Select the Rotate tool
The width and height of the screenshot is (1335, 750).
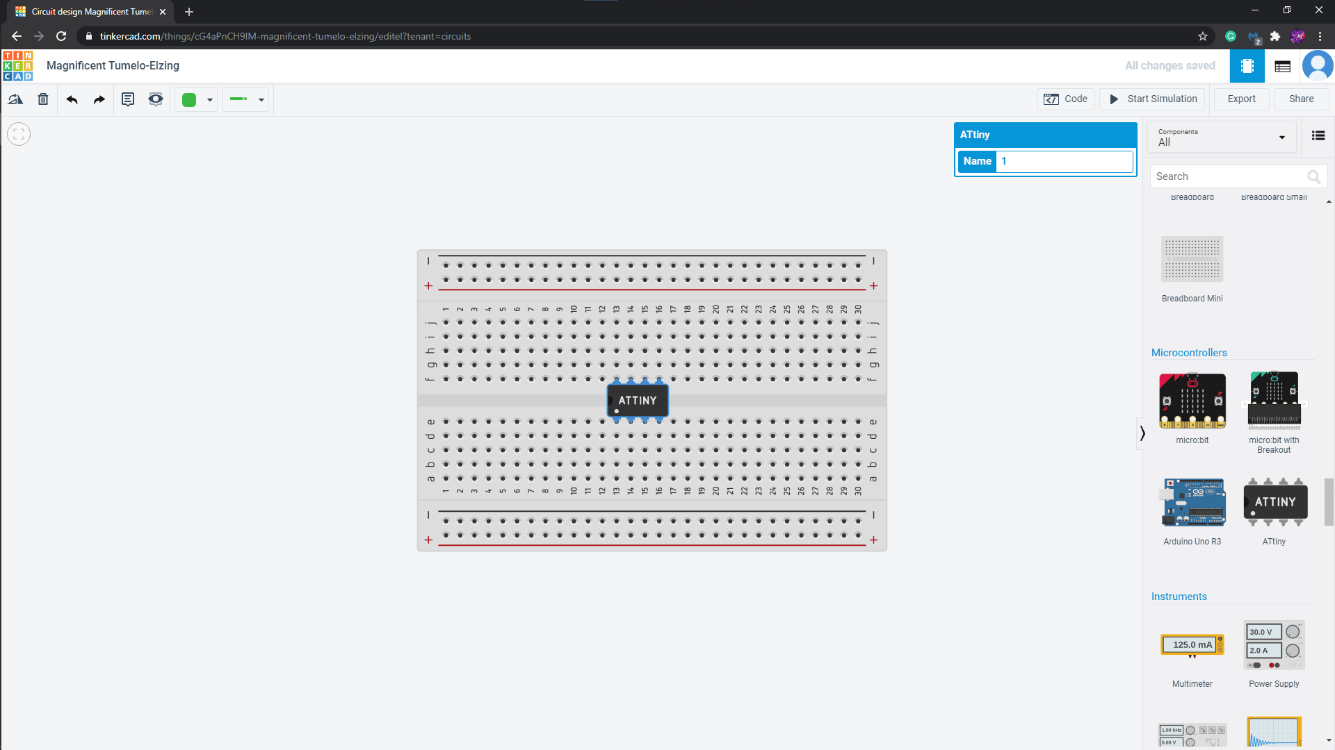[15, 99]
